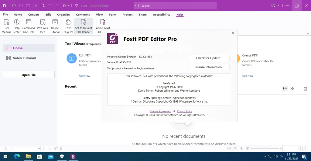Open Microsoft Edge from the taskbar
The image size is (311, 161).
click(17, 156)
